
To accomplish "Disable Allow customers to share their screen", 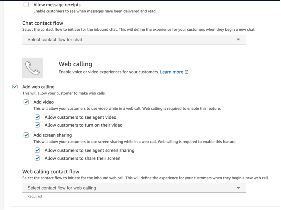I will [x=37, y=158].
